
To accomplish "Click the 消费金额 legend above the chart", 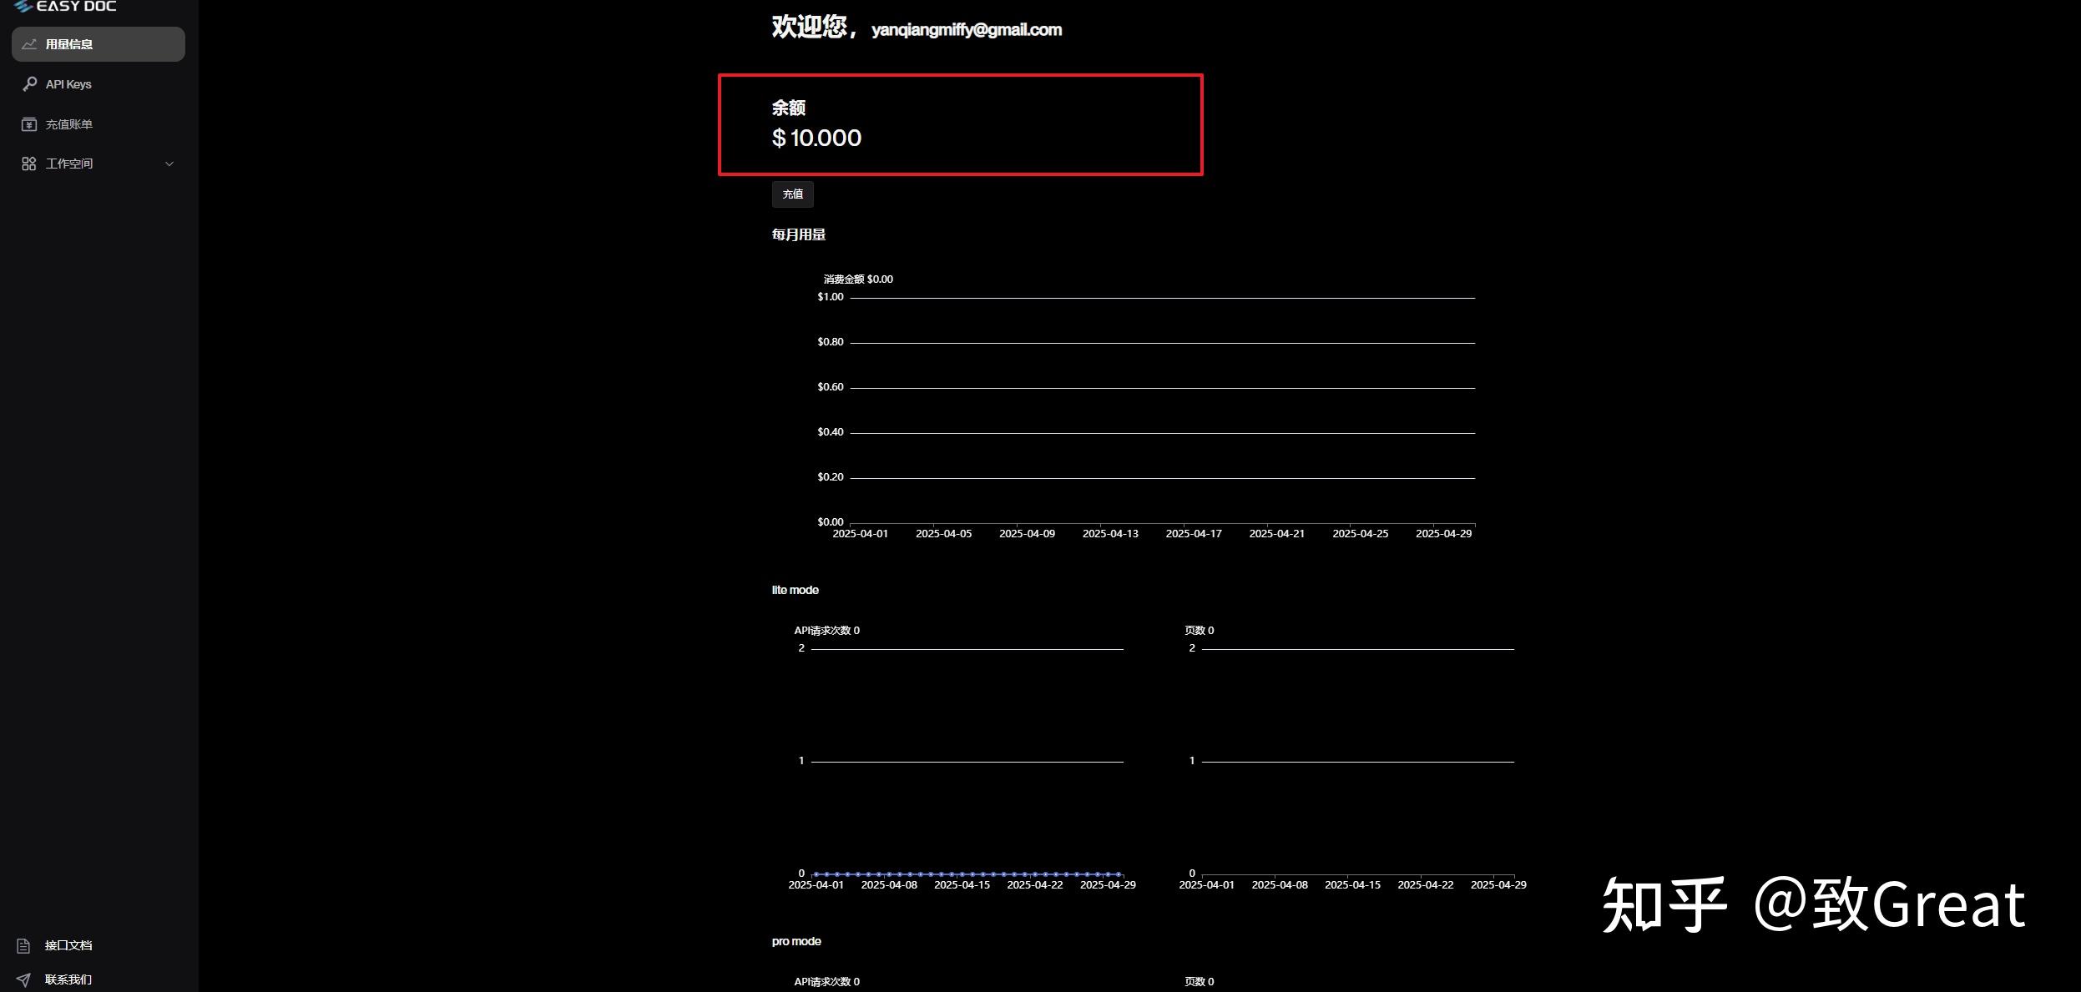I will tap(857, 279).
